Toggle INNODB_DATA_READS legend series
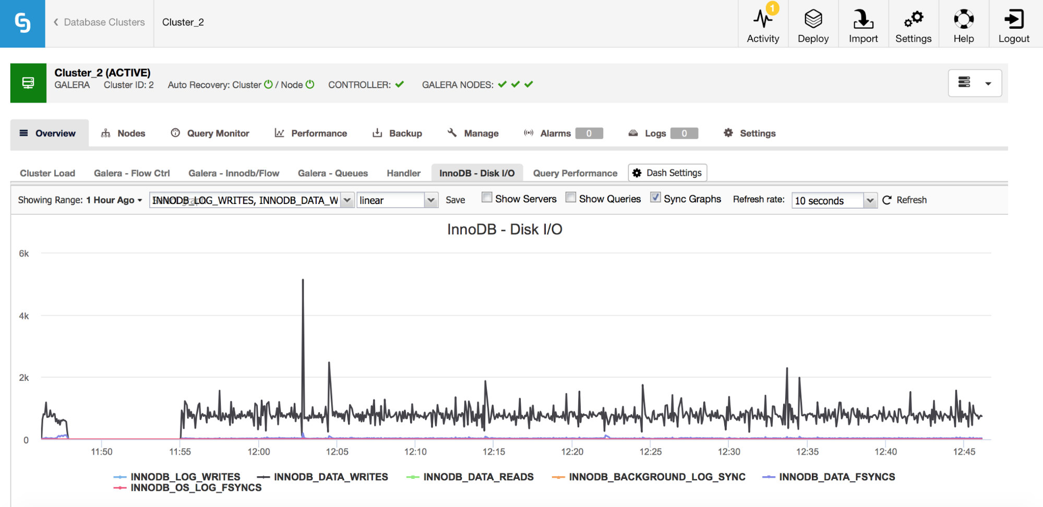Image resolution: width=1043 pixels, height=507 pixels. click(x=470, y=477)
